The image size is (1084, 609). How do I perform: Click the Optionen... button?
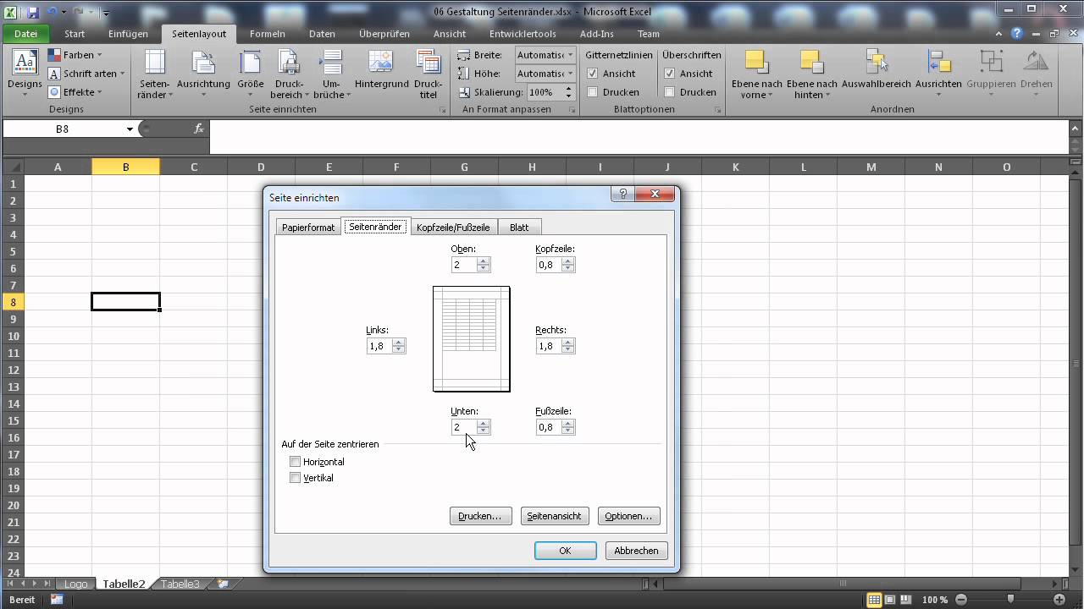point(628,516)
